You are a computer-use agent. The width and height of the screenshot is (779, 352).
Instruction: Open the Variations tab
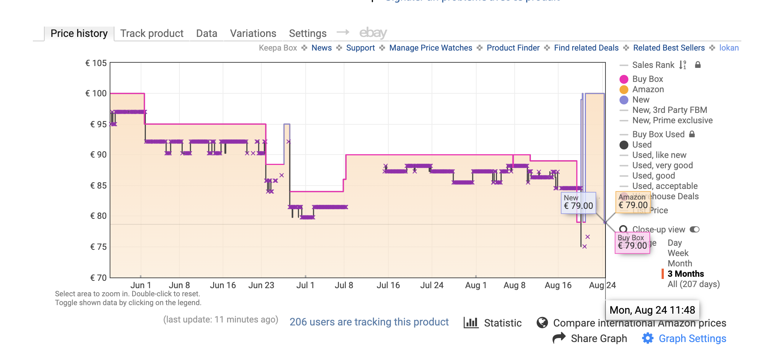tap(253, 34)
